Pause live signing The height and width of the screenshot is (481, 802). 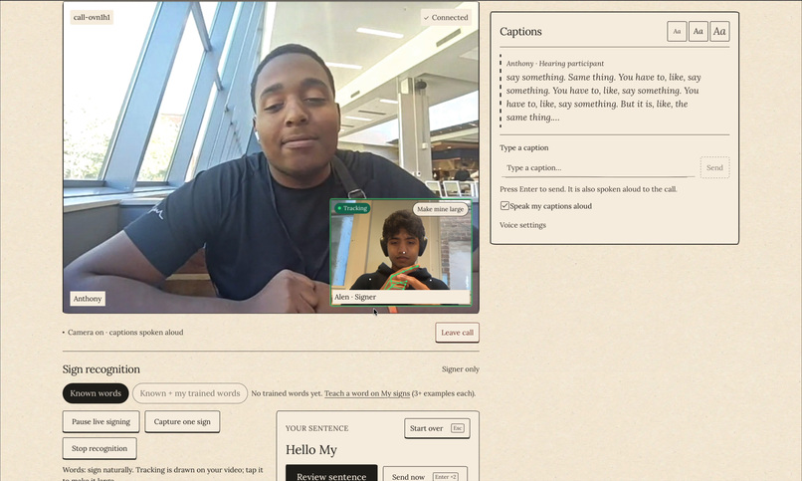tap(100, 421)
